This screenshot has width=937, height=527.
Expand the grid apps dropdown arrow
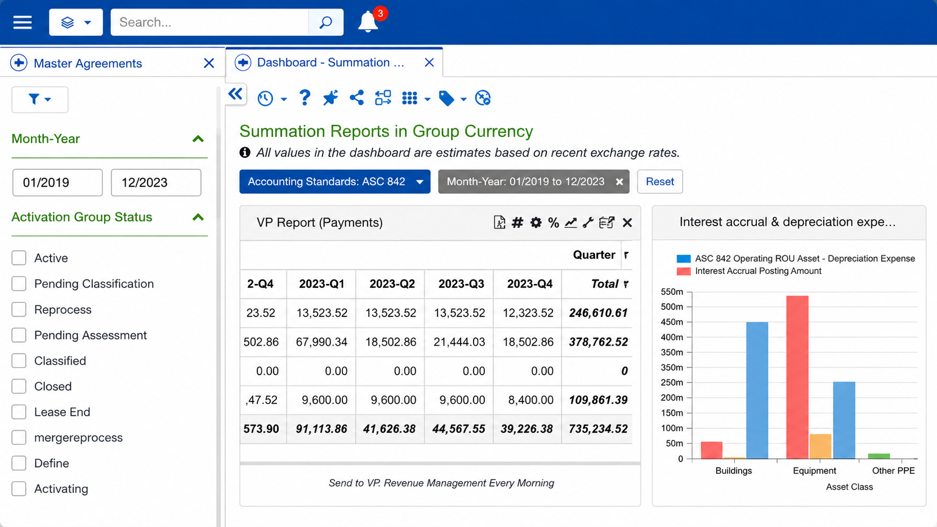[427, 100]
